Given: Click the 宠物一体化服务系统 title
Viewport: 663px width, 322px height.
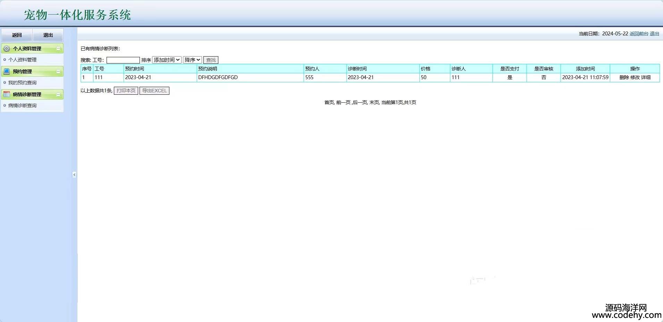Looking at the screenshot, I should click(77, 15).
